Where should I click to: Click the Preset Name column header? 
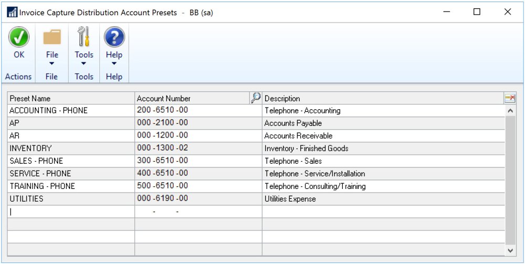tap(71, 98)
